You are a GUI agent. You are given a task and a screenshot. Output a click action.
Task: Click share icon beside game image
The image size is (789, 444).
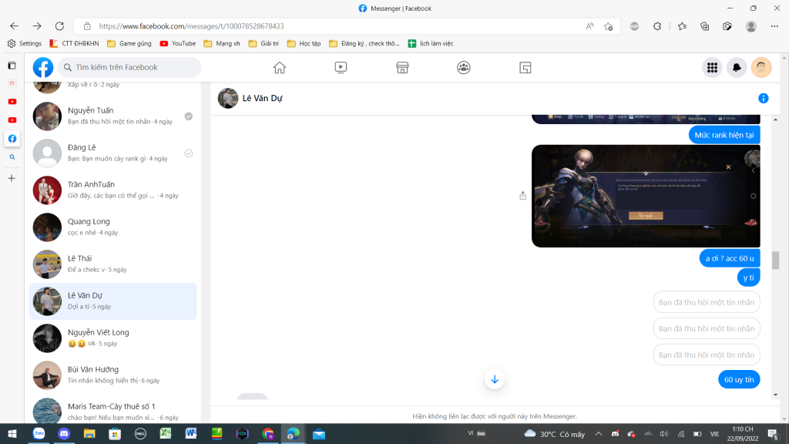click(x=523, y=196)
